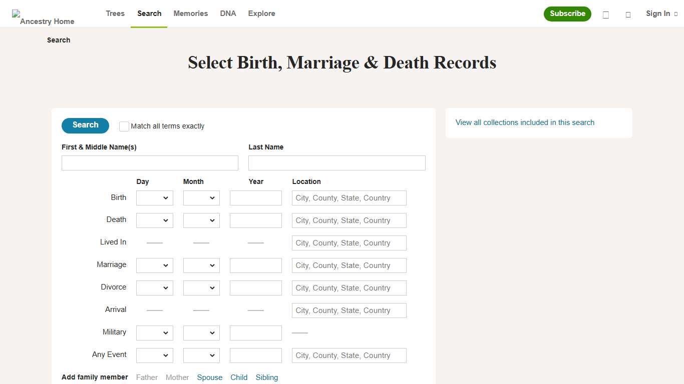Open the messages icon in the header
The height and width of the screenshot is (384, 684).
tap(628, 15)
